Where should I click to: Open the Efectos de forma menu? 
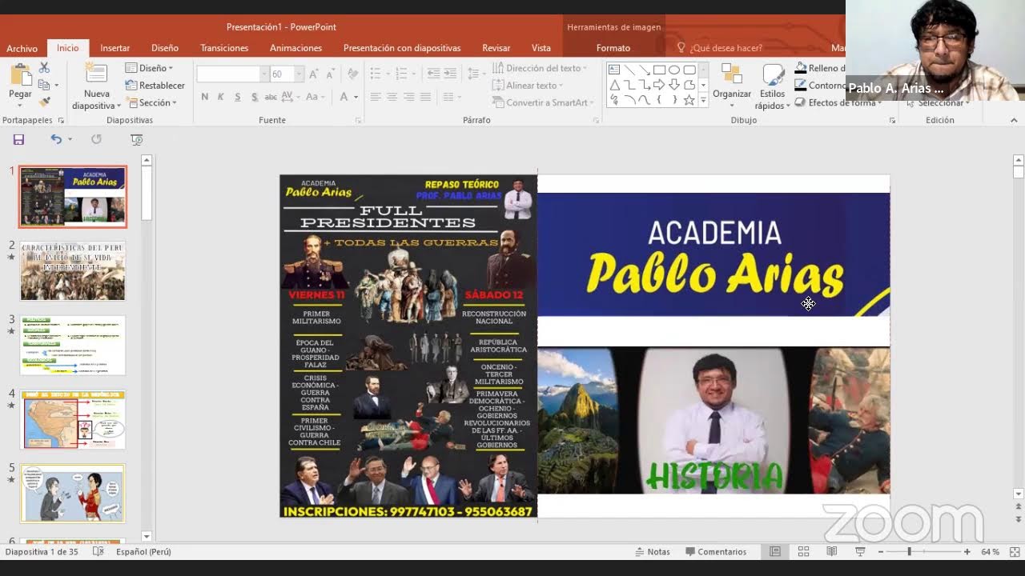pyautogui.click(x=837, y=102)
